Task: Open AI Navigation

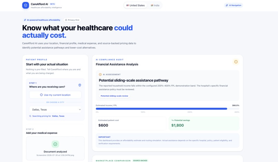Action: click(x=234, y=5)
